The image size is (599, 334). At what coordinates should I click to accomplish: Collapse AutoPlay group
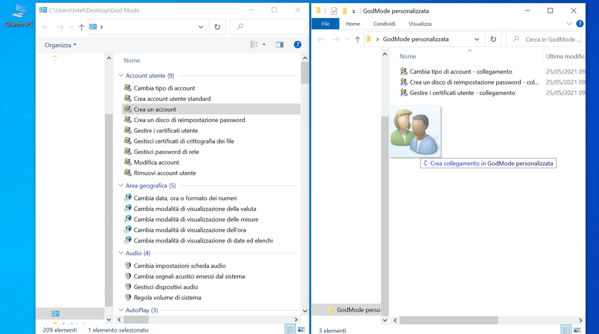[x=121, y=310]
